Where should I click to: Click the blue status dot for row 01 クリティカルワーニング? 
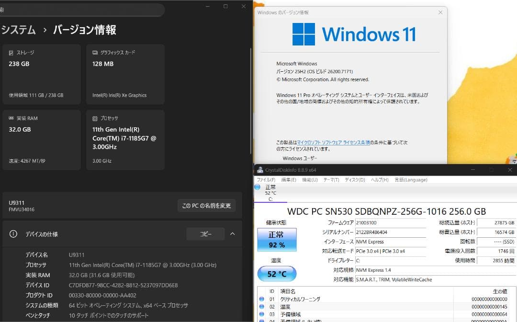pyautogui.click(x=262, y=299)
